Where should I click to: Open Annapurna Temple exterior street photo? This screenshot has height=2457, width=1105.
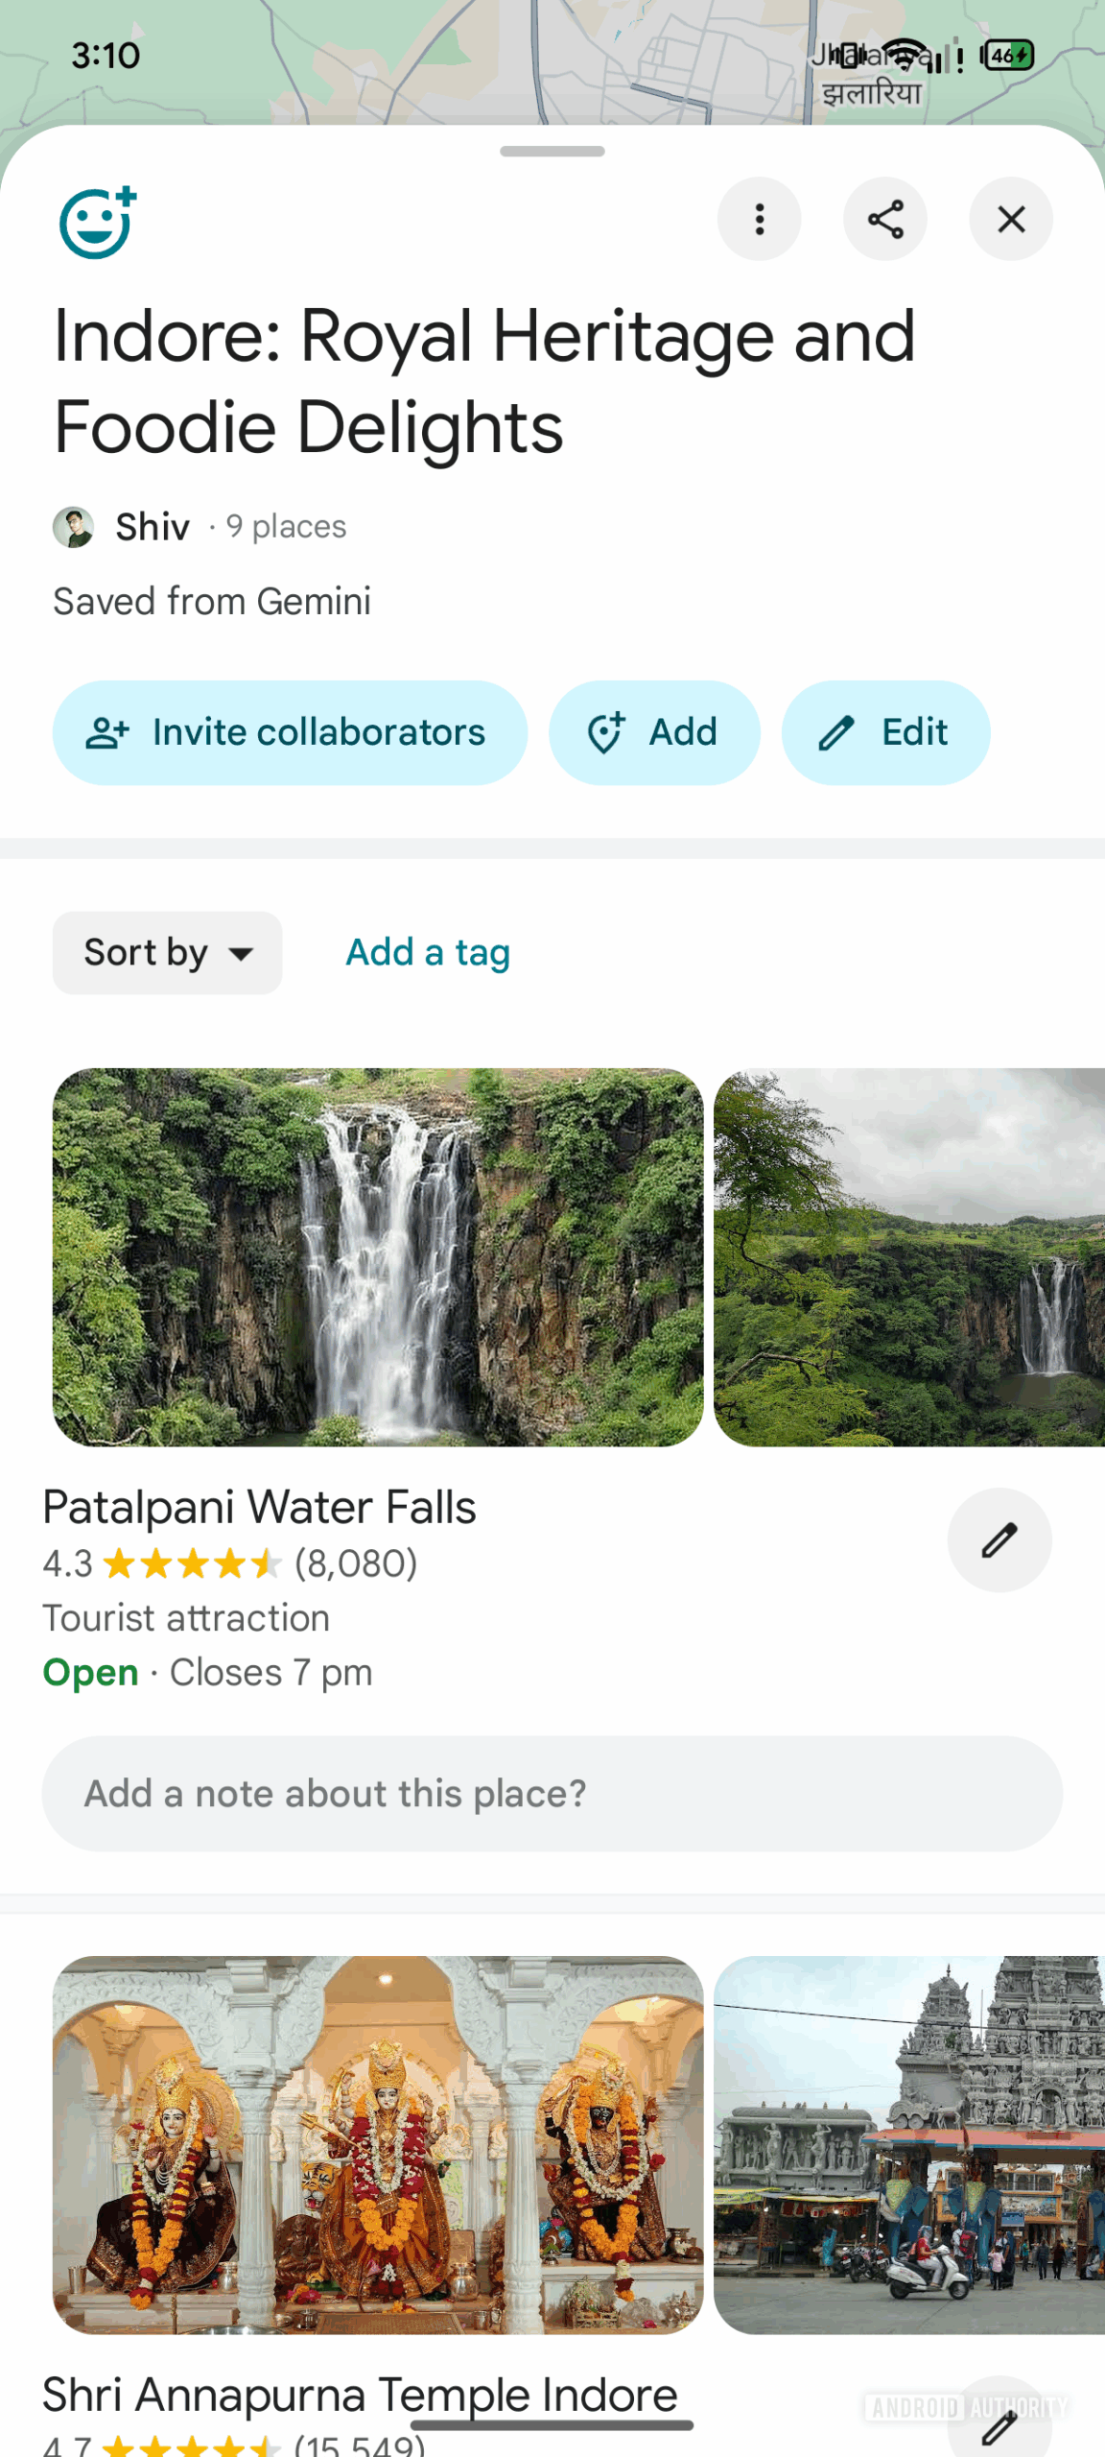tap(908, 2144)
